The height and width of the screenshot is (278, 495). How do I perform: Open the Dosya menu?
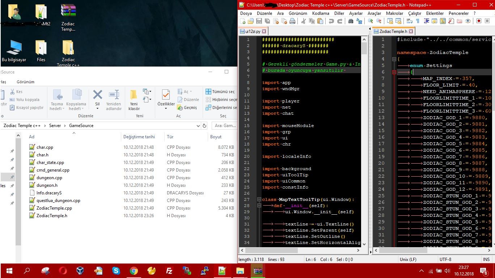pos(246,13)
